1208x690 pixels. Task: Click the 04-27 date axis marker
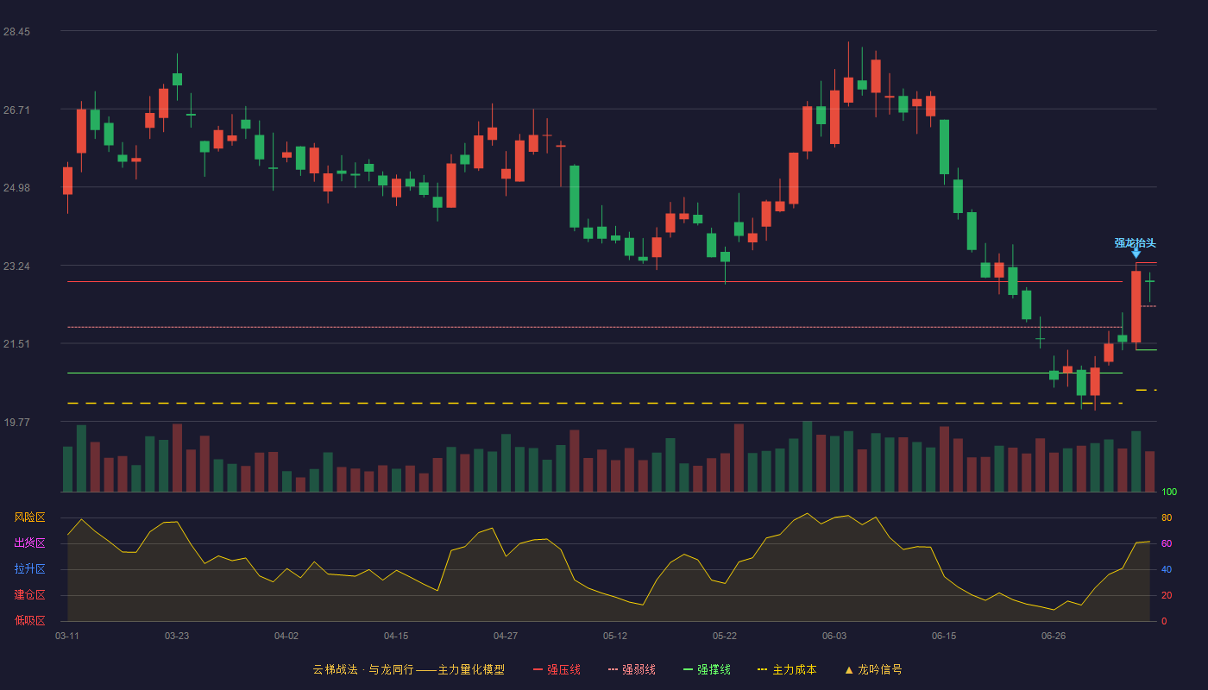coord(506,636)
